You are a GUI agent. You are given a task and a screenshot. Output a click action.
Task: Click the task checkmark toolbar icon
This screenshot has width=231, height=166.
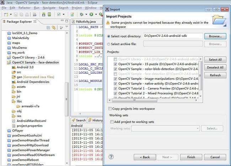click(59, 15)
